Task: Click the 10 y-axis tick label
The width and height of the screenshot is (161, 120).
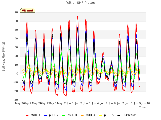Action: 16,65
